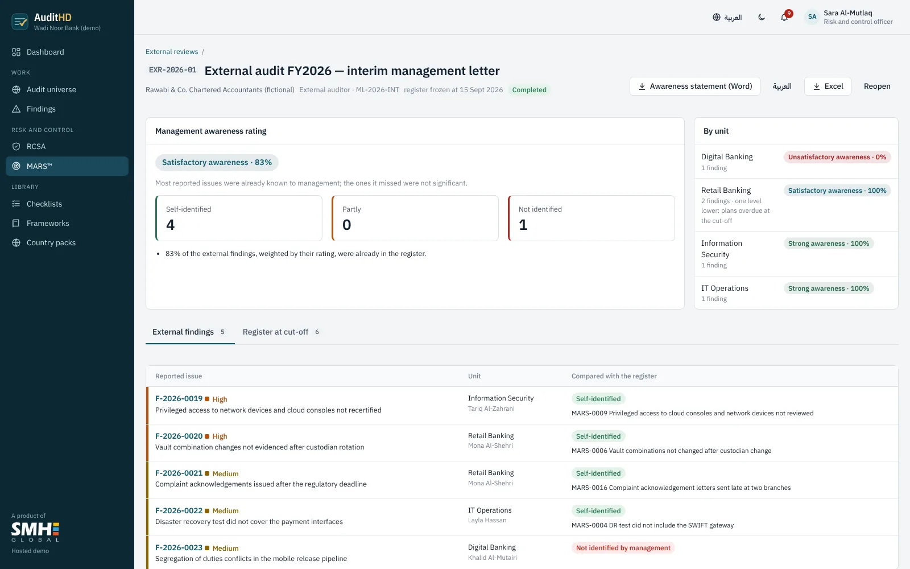Open Dashboard via its grid icon
The width and height of the screenshot is (910, 569).
16,52
